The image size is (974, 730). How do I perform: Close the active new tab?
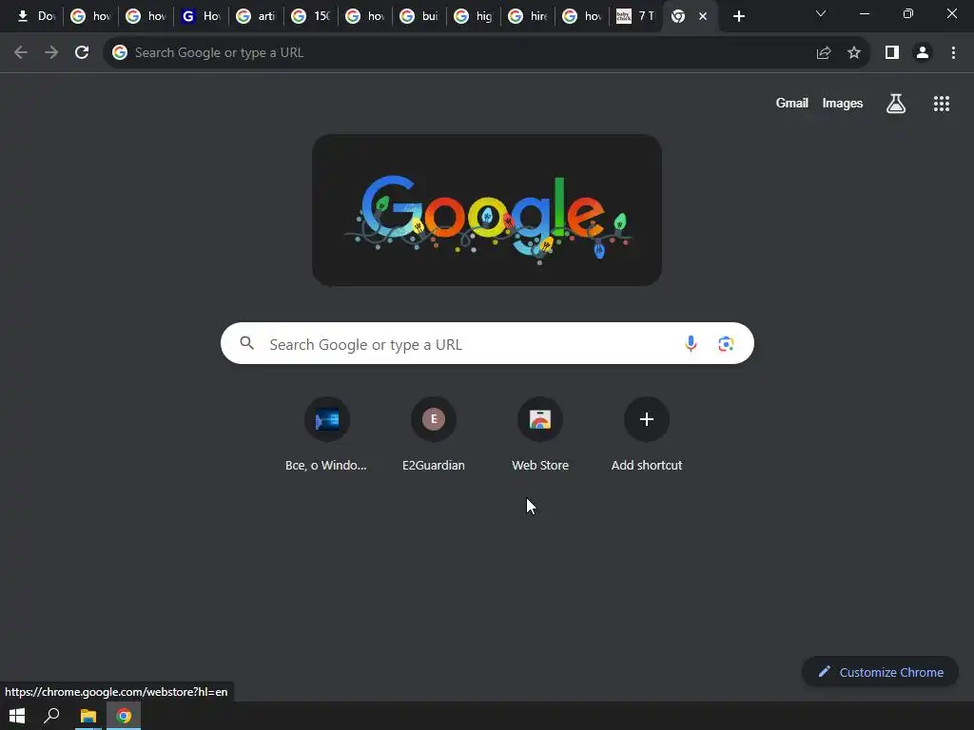(703, 16)
